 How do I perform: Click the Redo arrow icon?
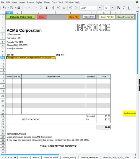click(33, 8)
